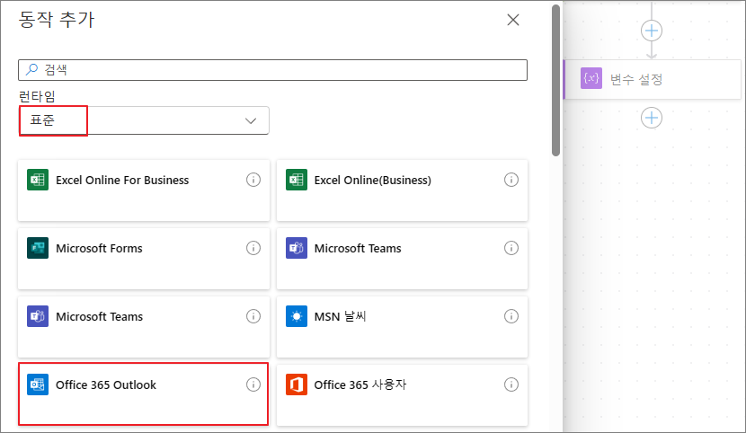Focus the 검색 search field
Screen dimensions: 746x433
pyautogui.click(x=272, y=70)
